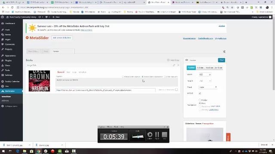Click the Dale Brown Kremlin slide thumbnail
This screenshot has height=154, width=275.
pos(39,81)
